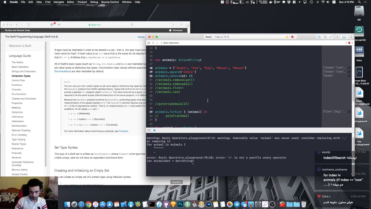
Task: Go forward in Xcode editor history
Action: [x=157, y=43]
